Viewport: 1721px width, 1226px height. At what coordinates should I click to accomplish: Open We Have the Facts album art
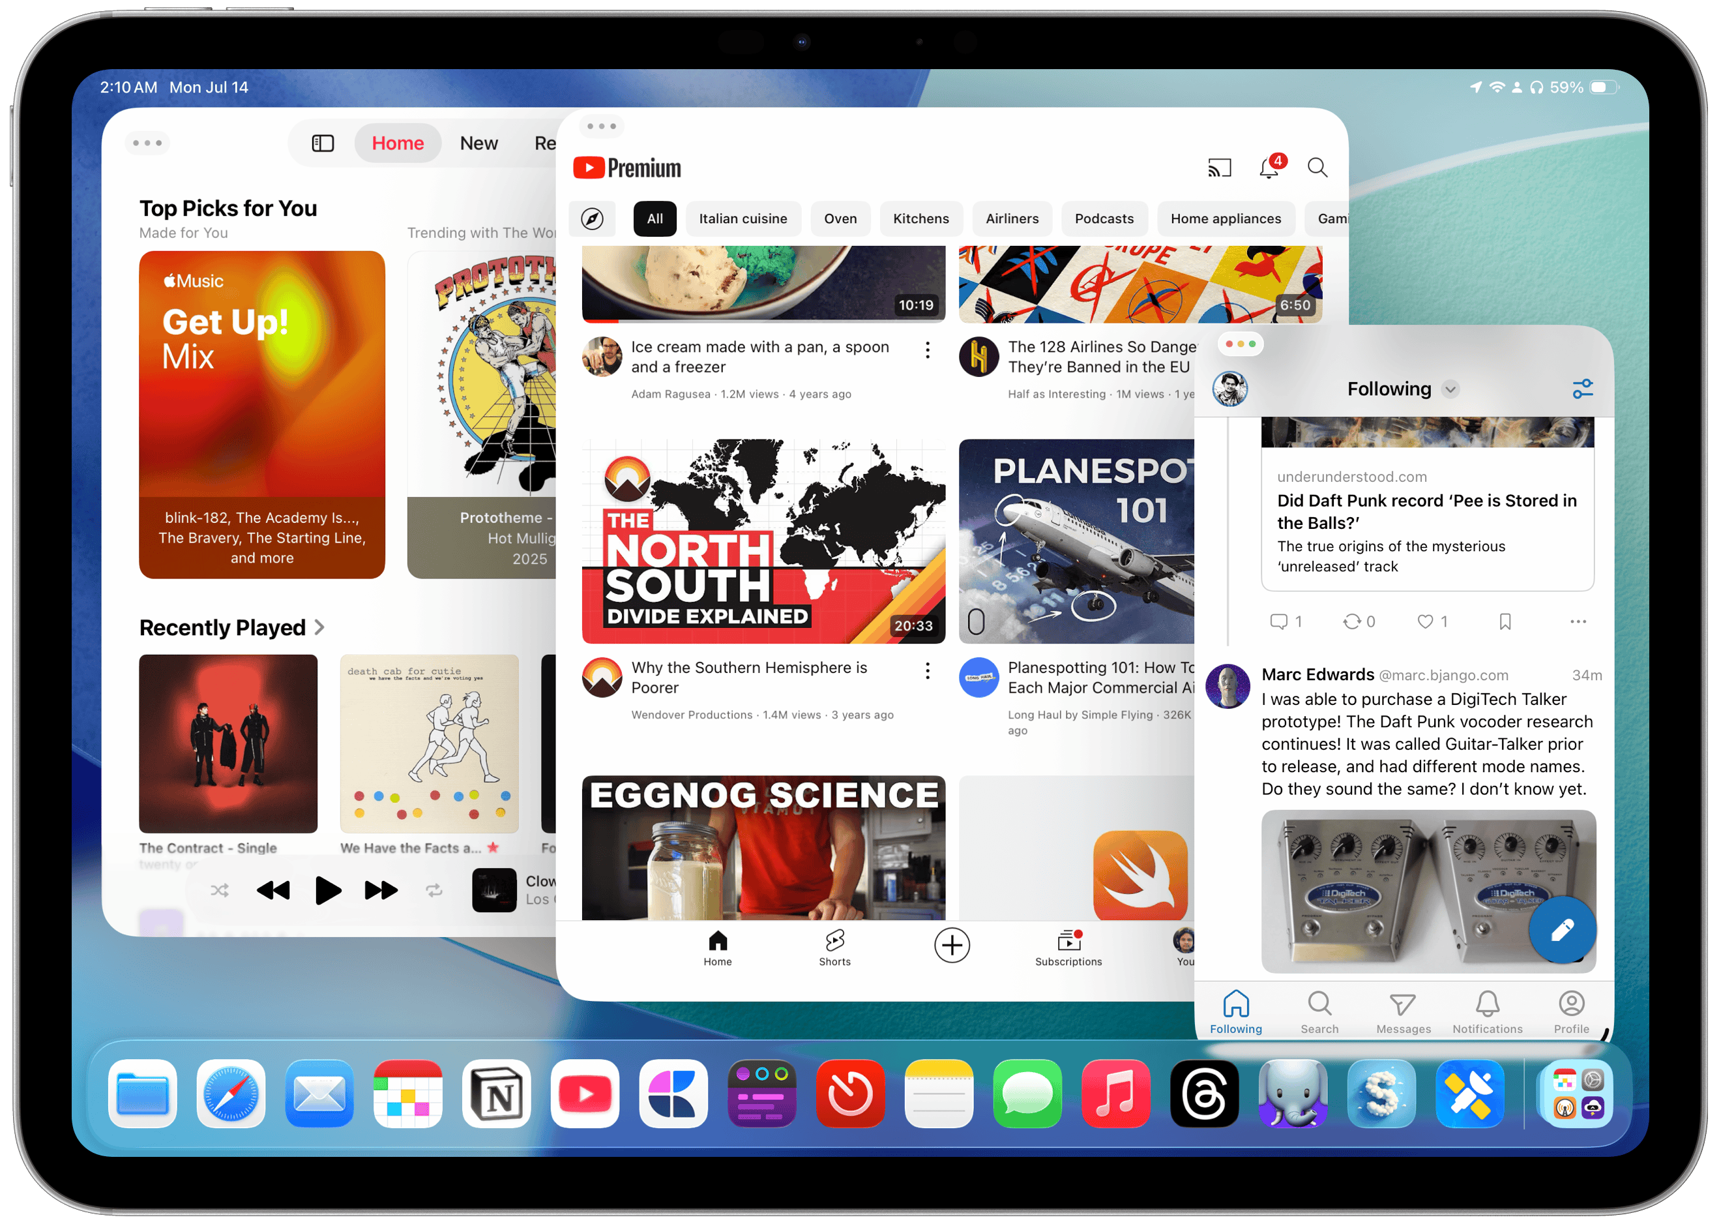(x=430, y=743)
